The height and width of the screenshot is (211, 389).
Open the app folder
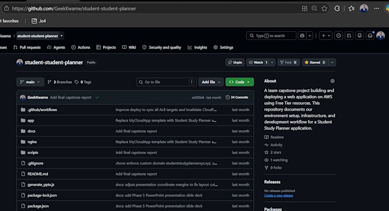pyautogui.click(x=31, y=120)
